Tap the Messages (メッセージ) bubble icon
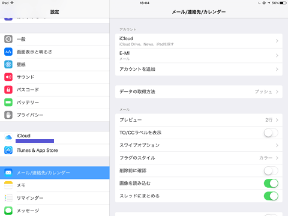Image resolution: width=288 pixels, height=216 pixels. 8,211
